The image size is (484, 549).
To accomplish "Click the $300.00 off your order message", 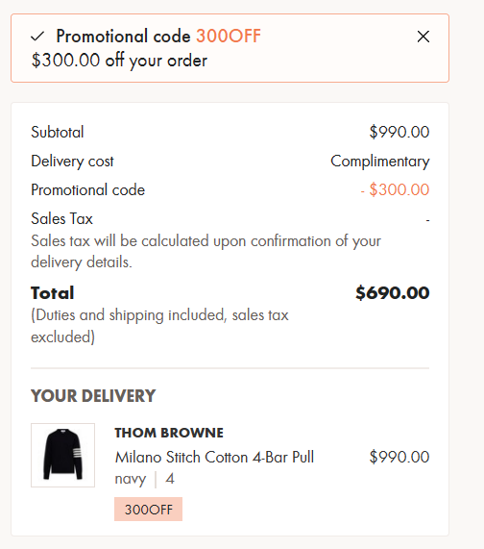I will 119,61.
